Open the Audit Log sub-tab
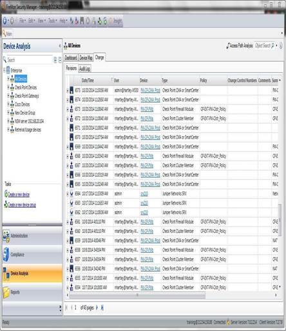The height and width of the screenshot is (331, 286). pyautogui.click(x=84, y=69)
